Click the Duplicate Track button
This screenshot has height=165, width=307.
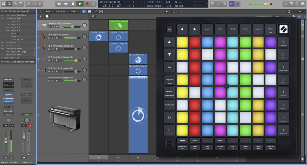(x=47, y=17)
